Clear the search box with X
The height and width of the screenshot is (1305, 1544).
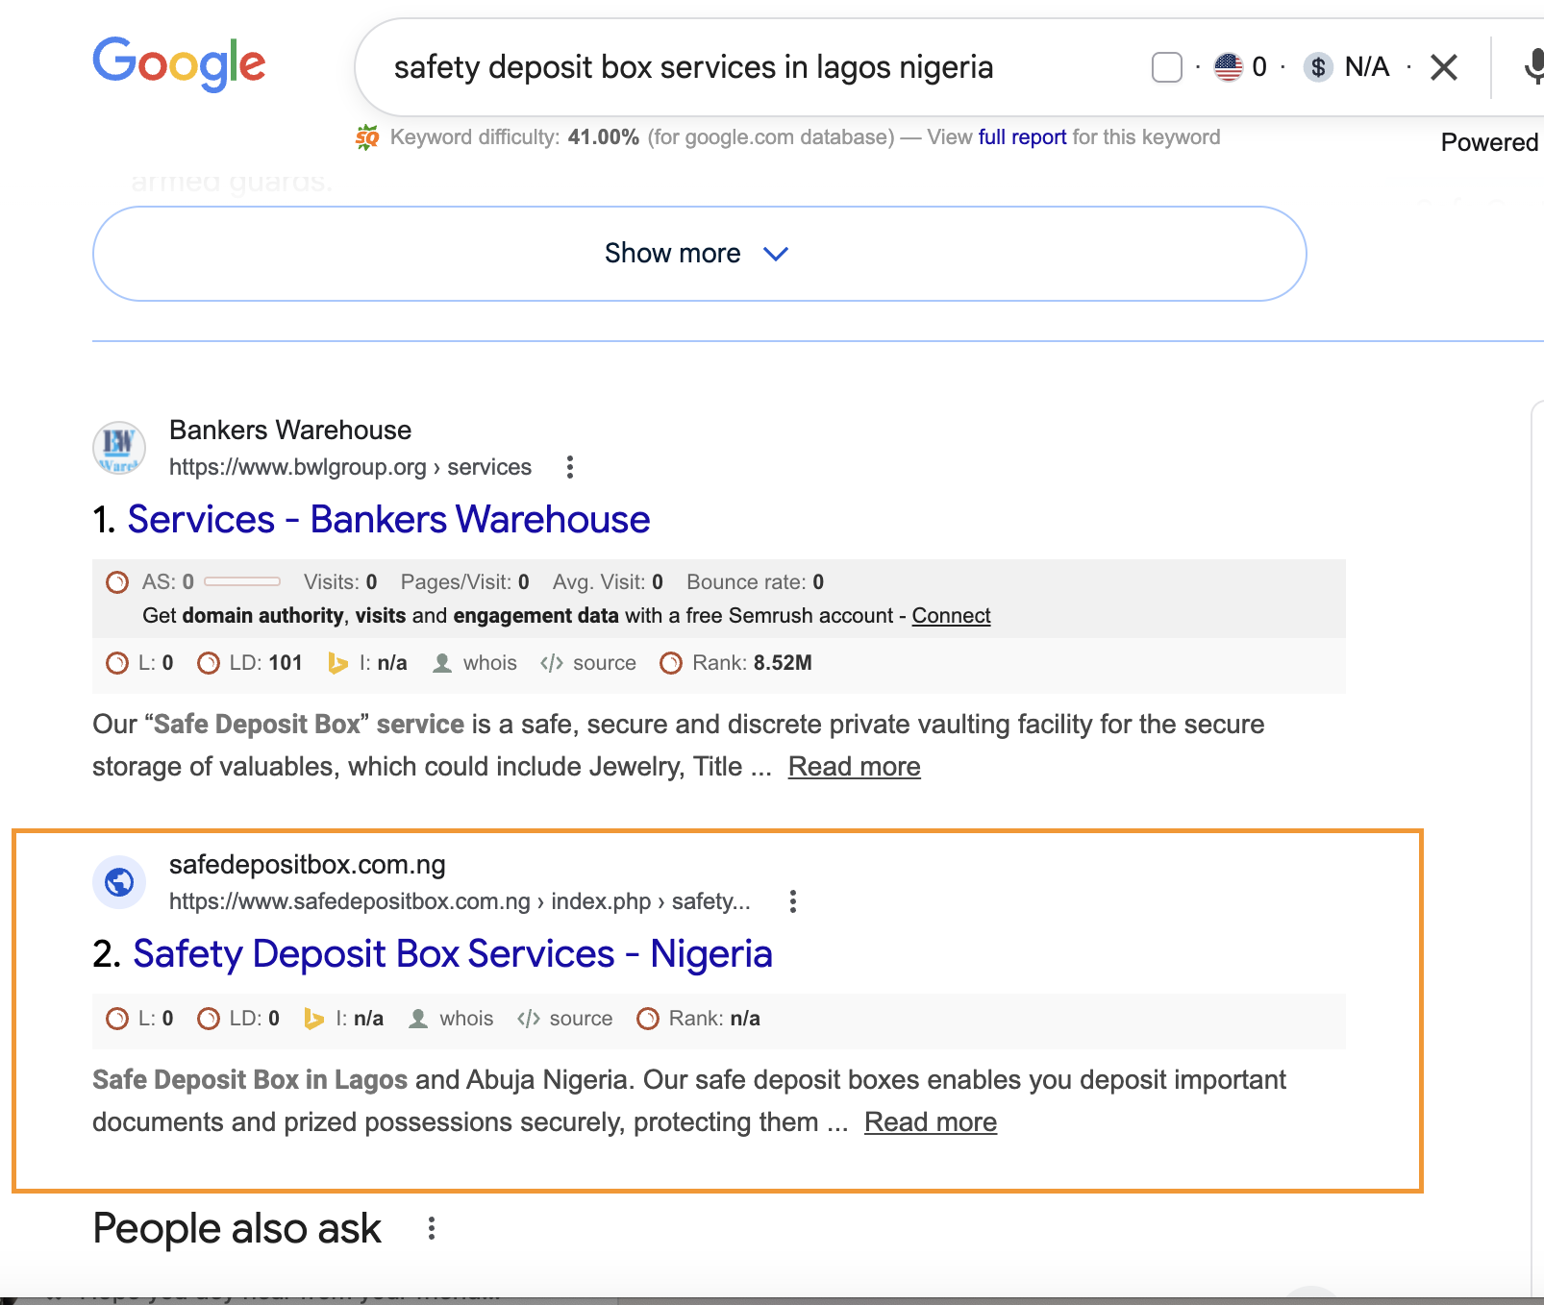pos(1443,67)
